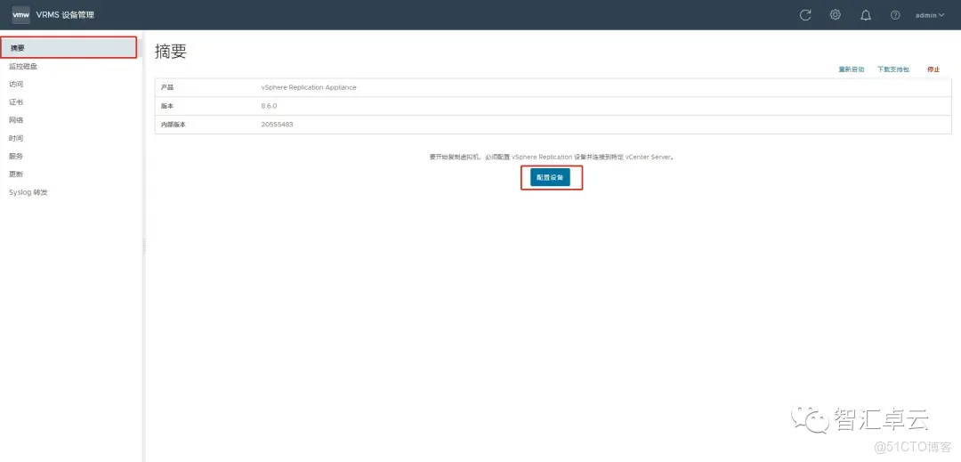Open the notifications bell icon
The image size is (961, 462).
[x=866, y=15]
